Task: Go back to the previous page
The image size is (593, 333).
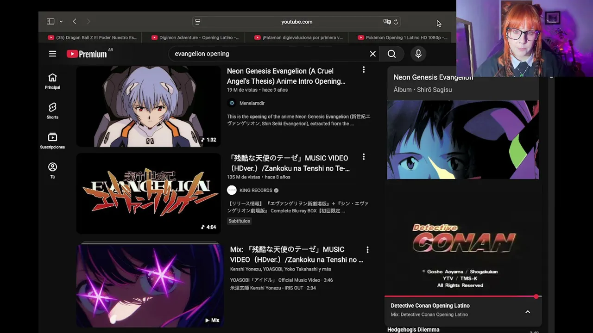Action: point(75,21)
